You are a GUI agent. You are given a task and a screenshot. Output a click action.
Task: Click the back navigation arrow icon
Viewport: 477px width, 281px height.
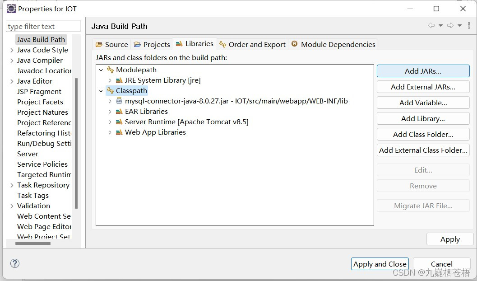431,26
